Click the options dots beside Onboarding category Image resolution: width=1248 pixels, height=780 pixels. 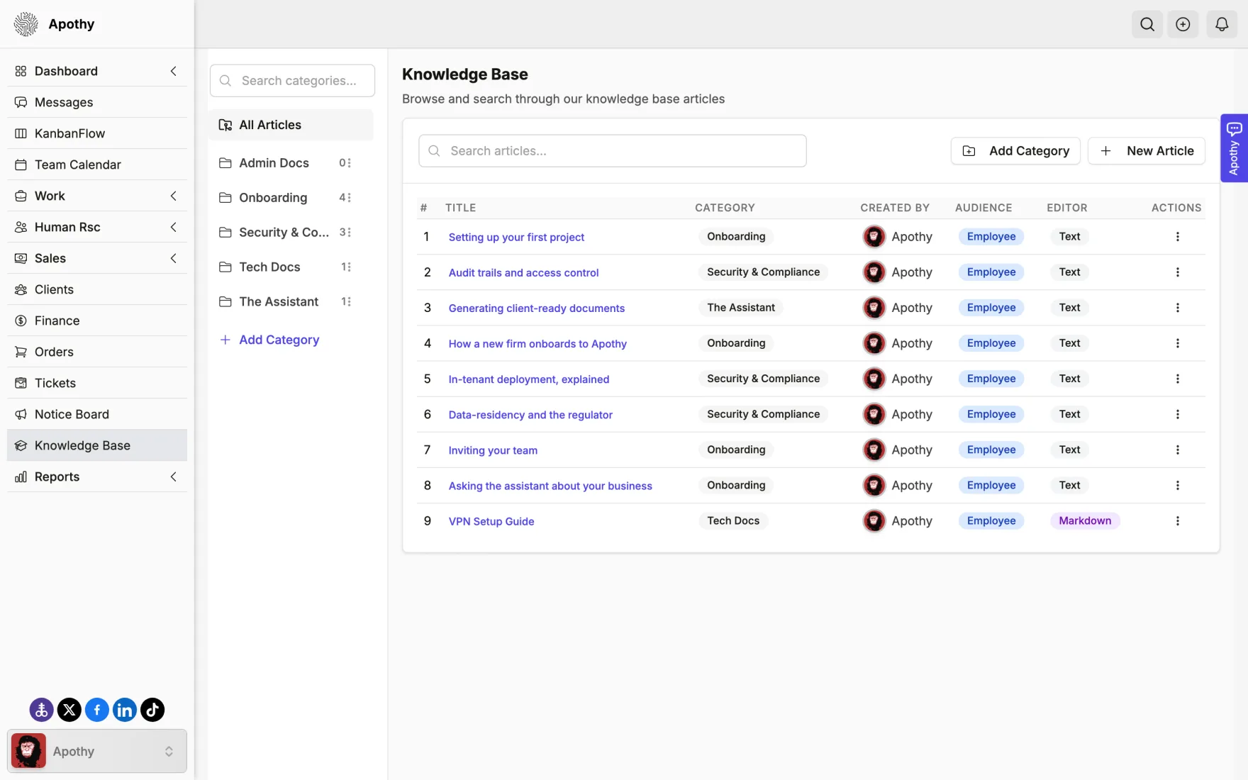tap(350, 198)
